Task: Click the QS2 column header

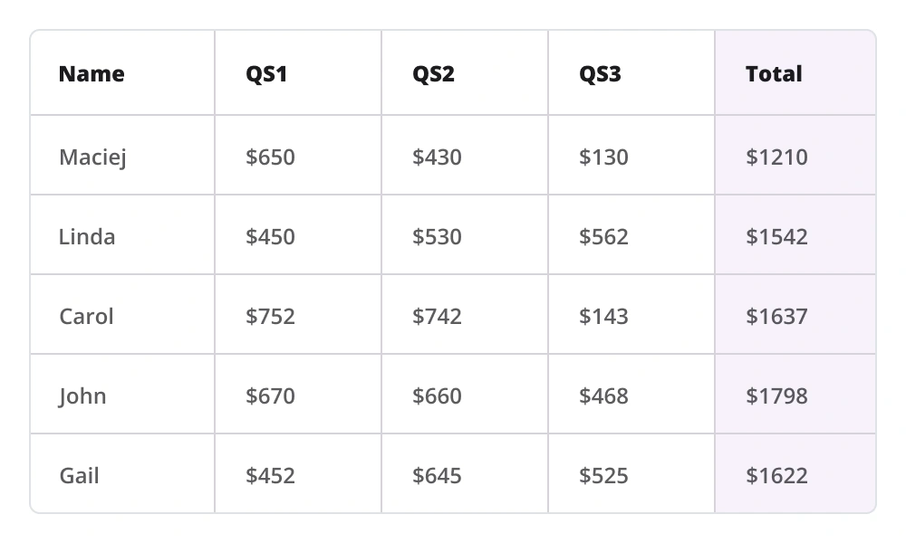Action: point(433,74)
